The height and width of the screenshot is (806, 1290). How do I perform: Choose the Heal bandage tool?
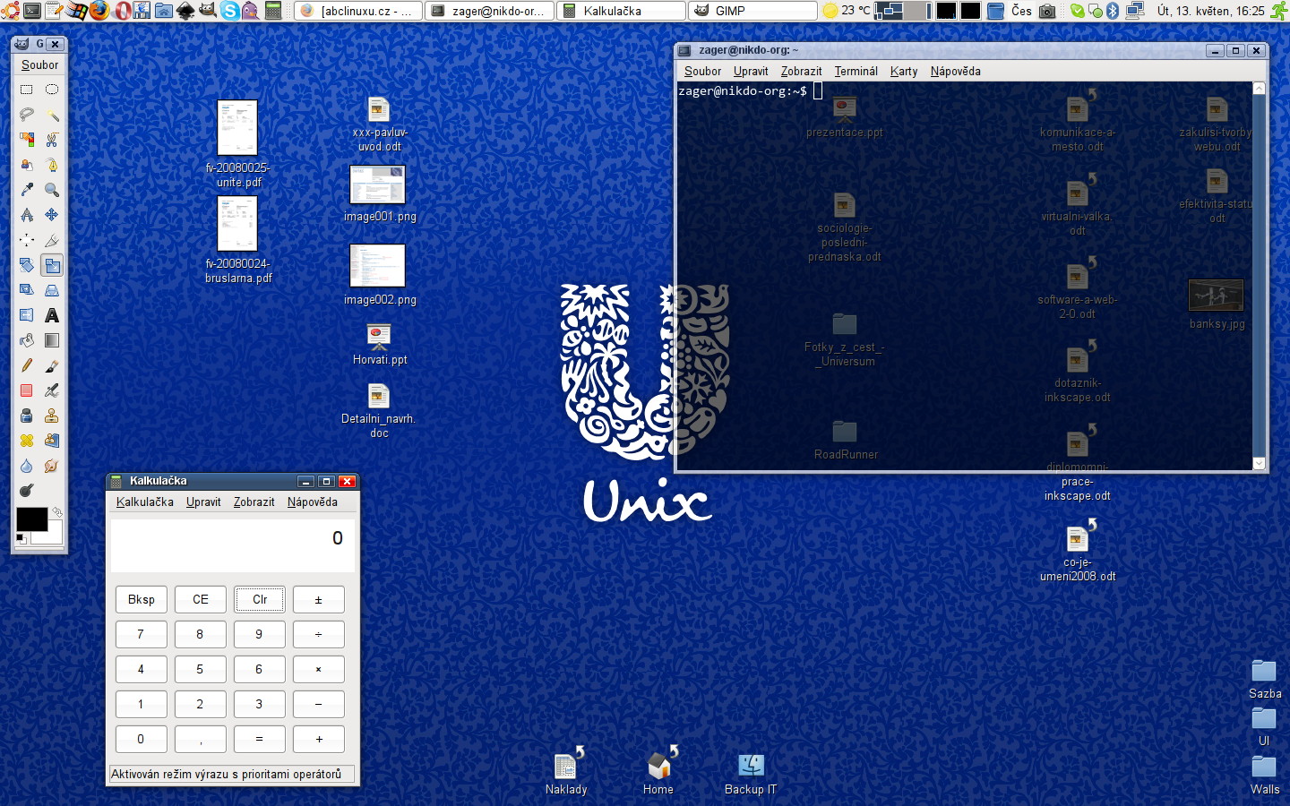pyautogui.click(x=27, y=441)
